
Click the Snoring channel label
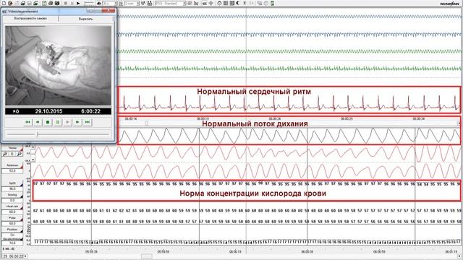(x=12, y=195)
